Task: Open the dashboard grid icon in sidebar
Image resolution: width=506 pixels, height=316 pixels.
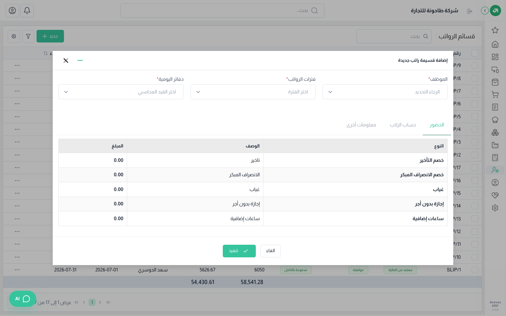Action: coord(495,57)
